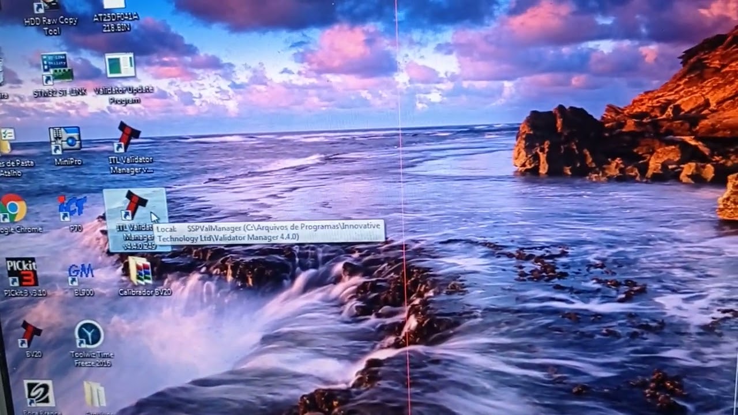Viewport: 738px width, 415px height.
Task: Open the AT25DF041A 218.BIN file
Action: [115, 16]
